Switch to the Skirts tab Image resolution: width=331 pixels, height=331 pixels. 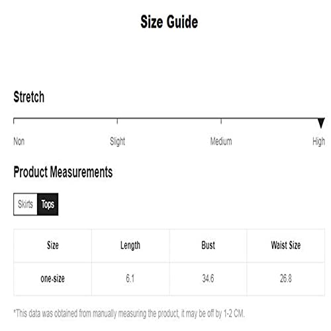(x=25, y=204)
